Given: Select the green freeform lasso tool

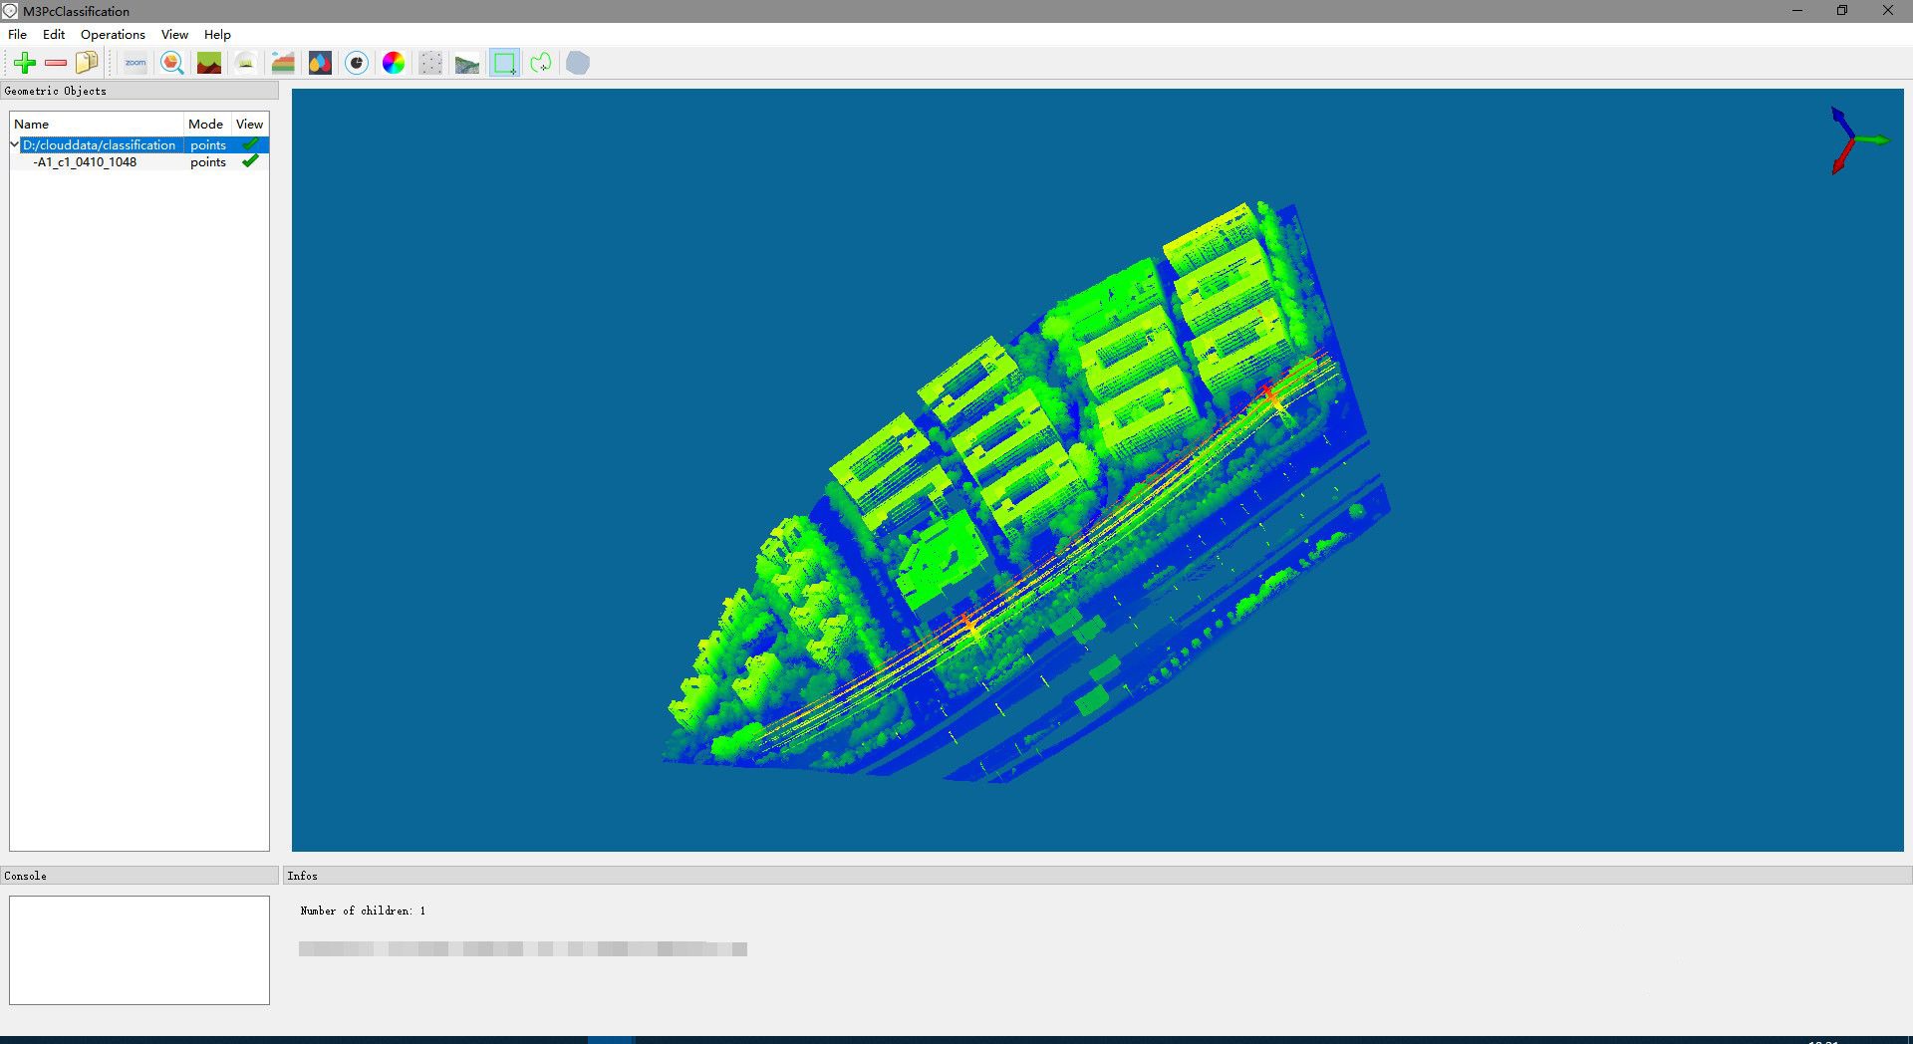Looking at the screenshot, I should [541, 63].
